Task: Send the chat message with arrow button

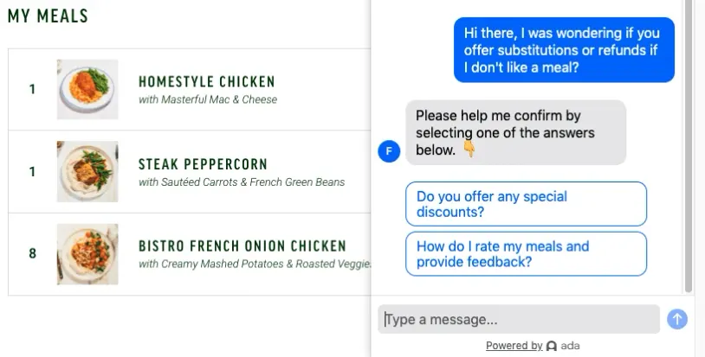Action: (676, 319)
